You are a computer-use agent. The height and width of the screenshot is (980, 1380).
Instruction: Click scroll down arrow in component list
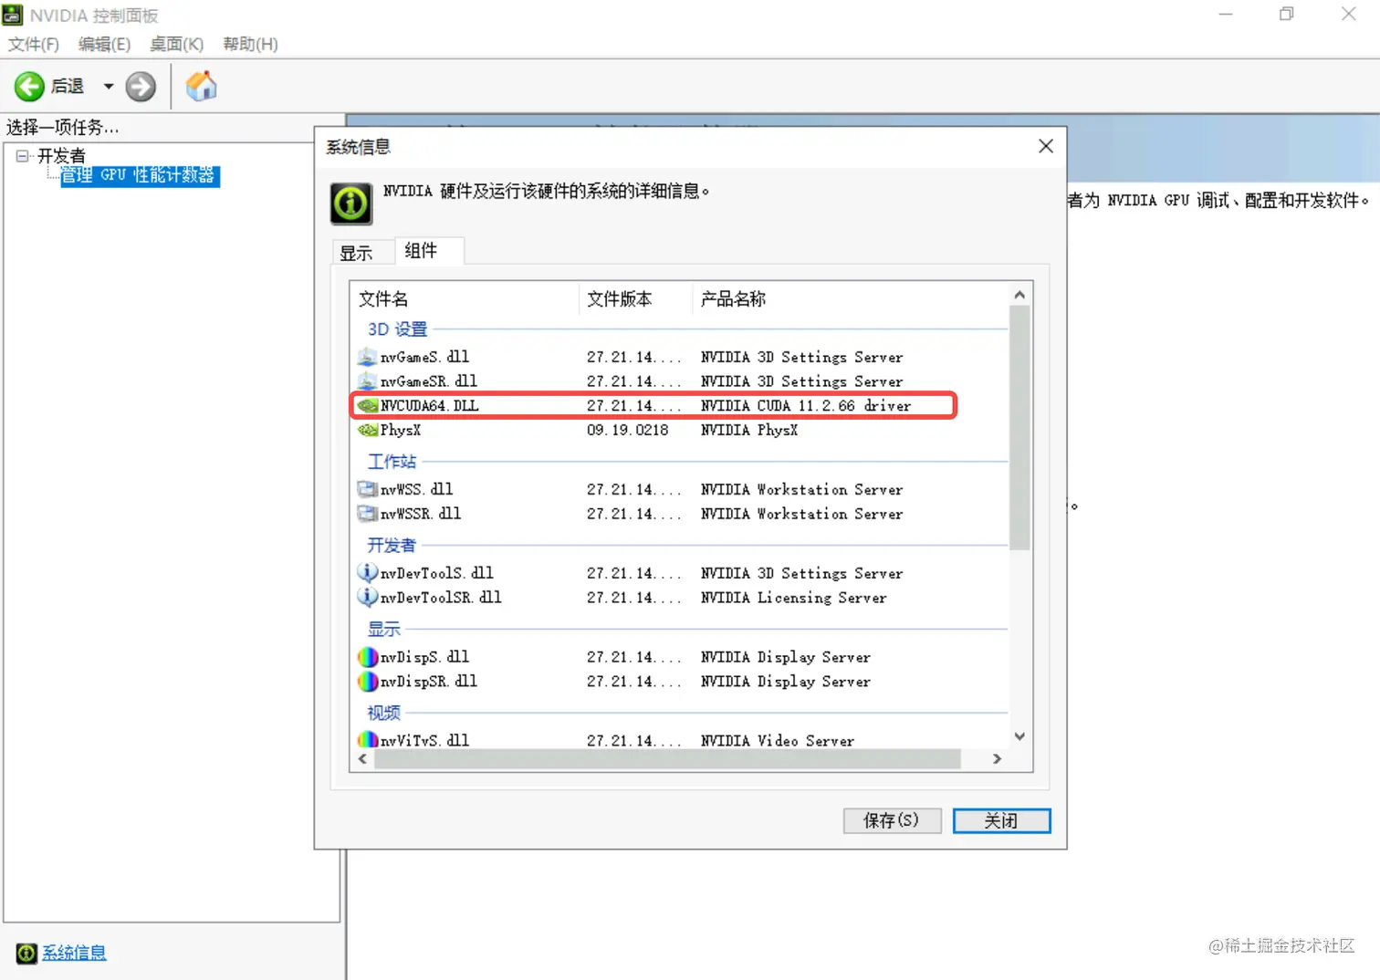(1019, 736)
